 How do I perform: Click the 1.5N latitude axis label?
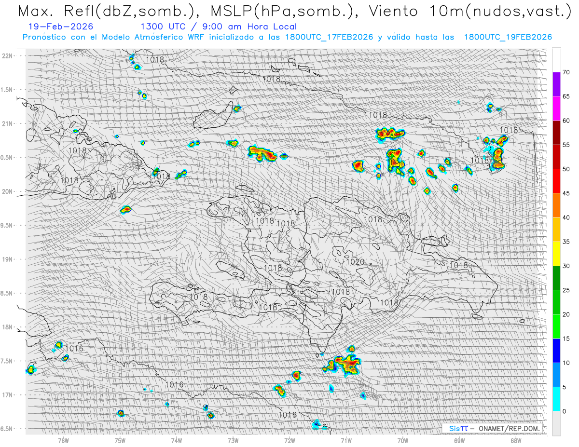[7, 90]
